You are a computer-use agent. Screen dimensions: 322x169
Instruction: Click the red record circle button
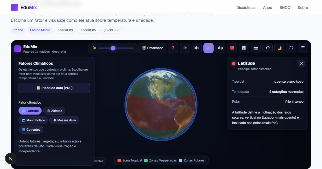232,48
